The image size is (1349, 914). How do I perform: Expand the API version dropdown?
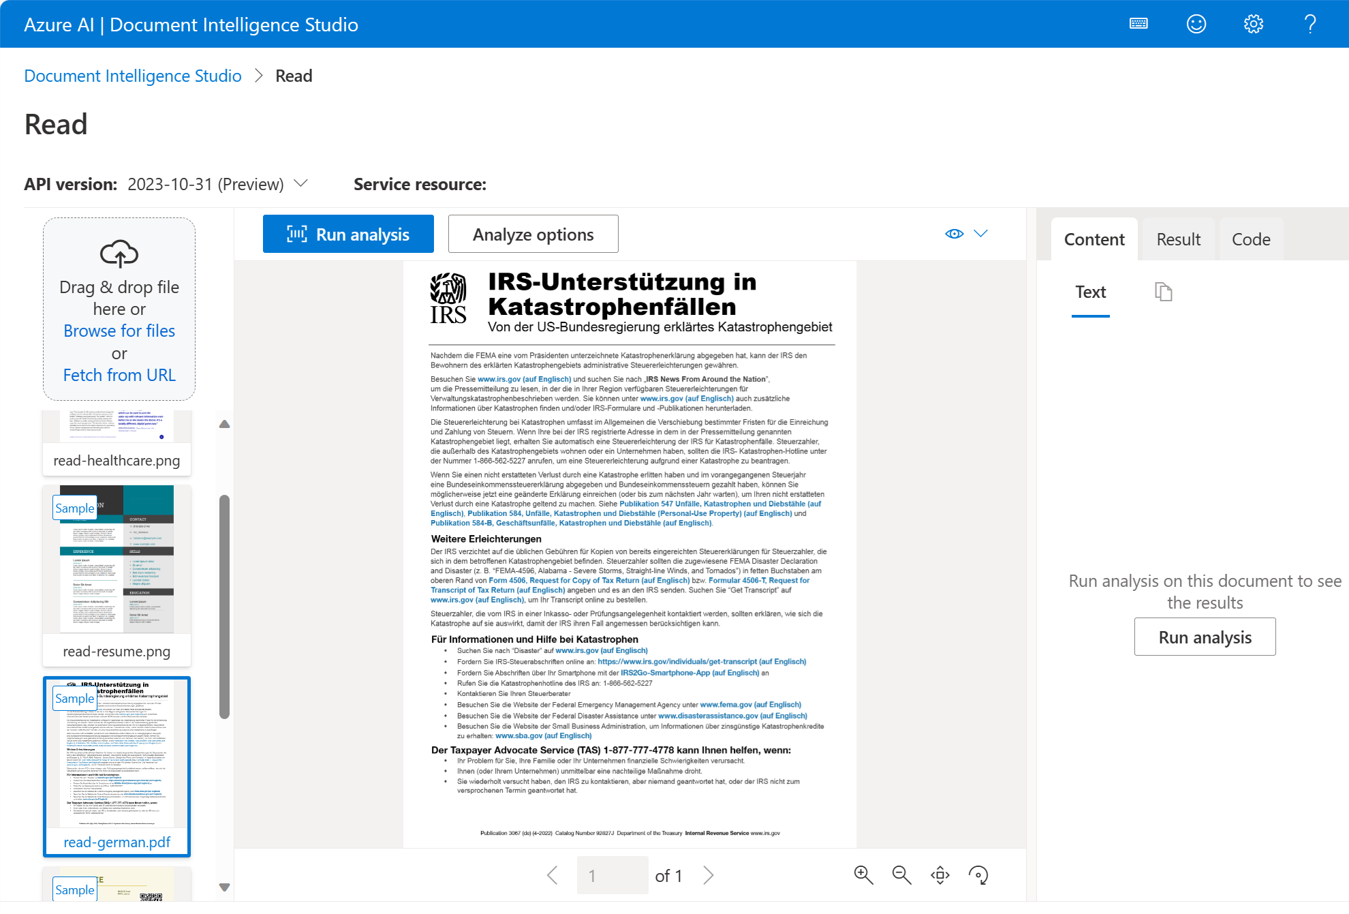click(300, 183)
